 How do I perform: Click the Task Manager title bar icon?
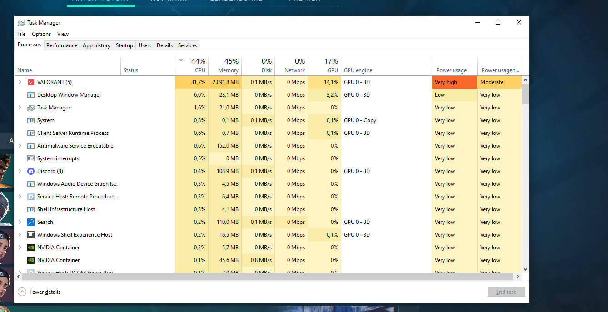point(21,23)
